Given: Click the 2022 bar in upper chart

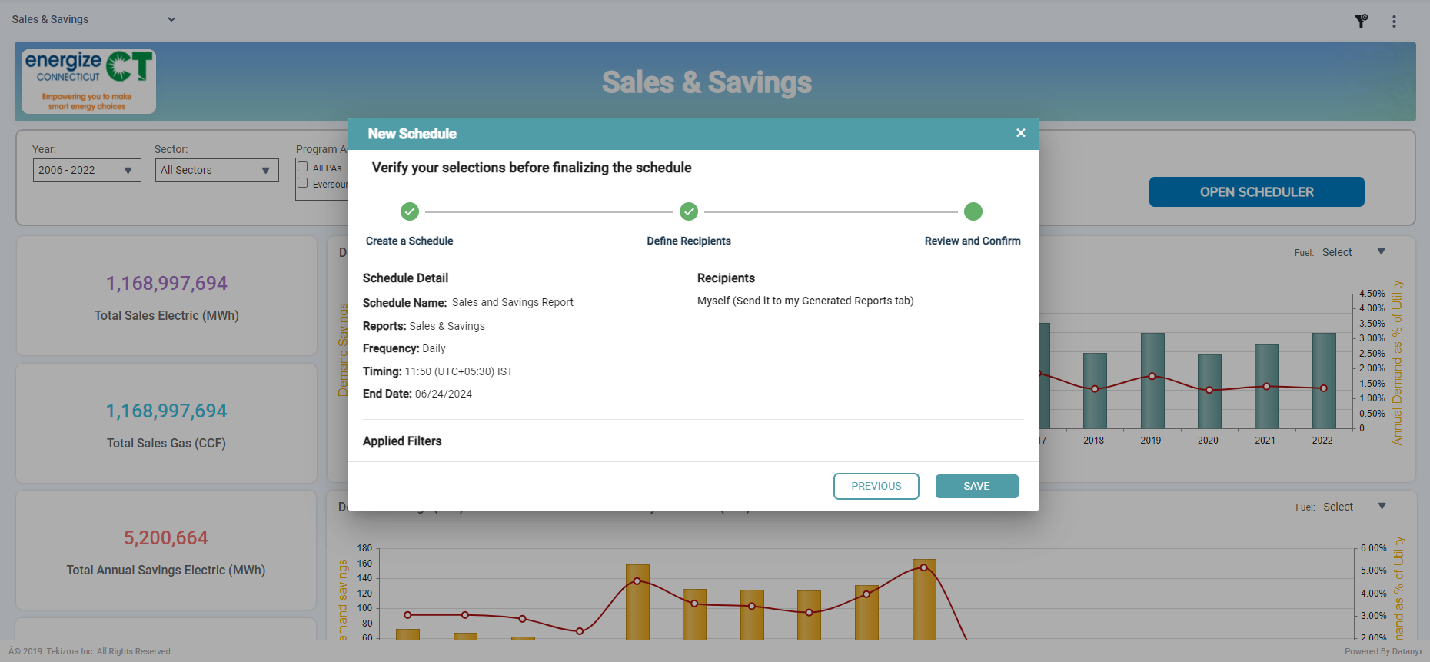Looking at the screenshot, I should (x=1323, y=381).
